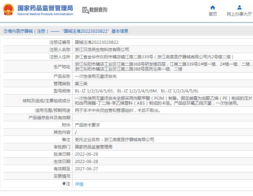The image size is (253, 196).
Task: Click the 国家药品监督管理局 site title
Action: coord(45,8)
